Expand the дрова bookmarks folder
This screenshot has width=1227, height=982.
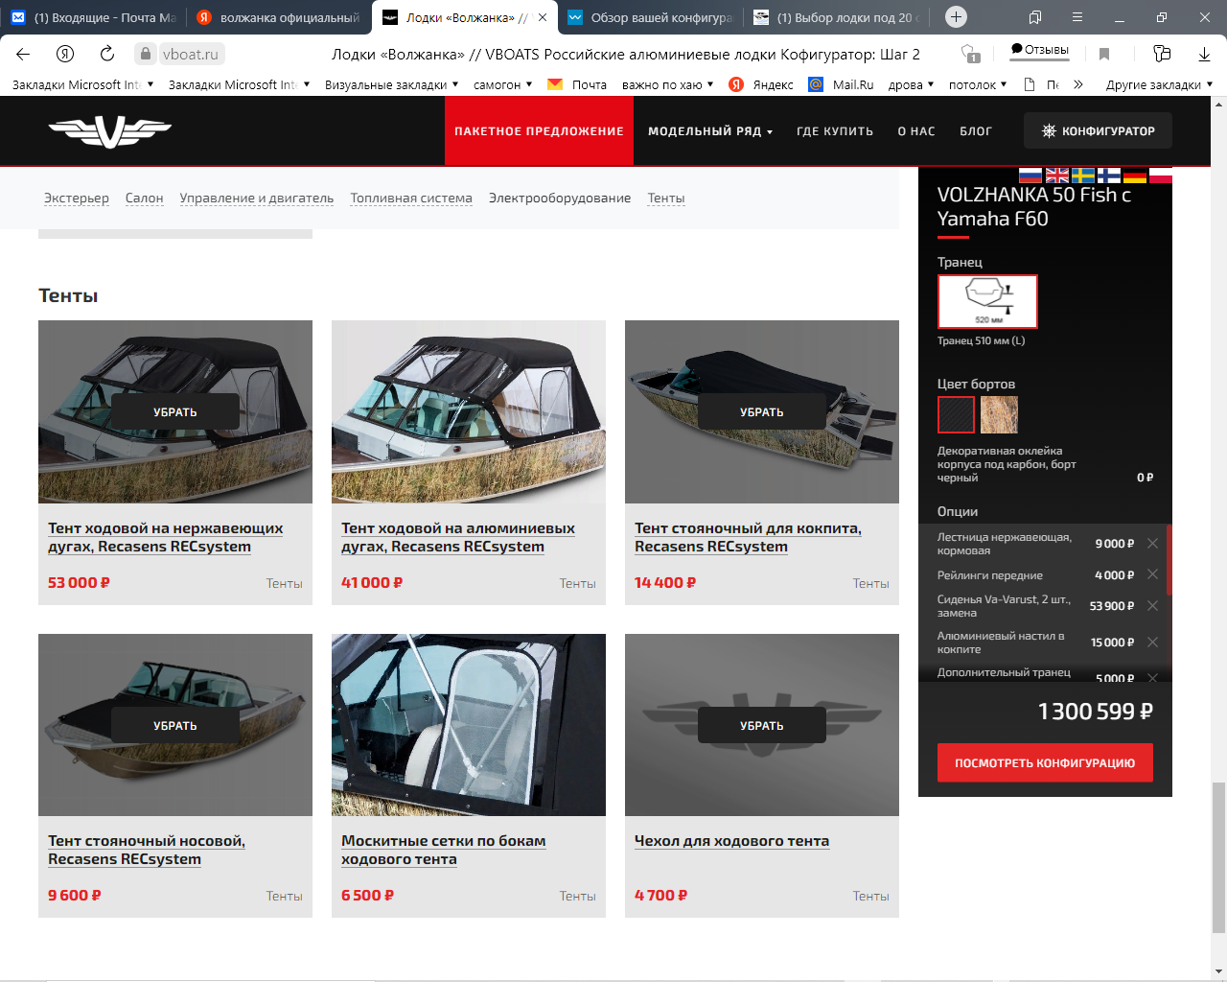pos(911,84)
